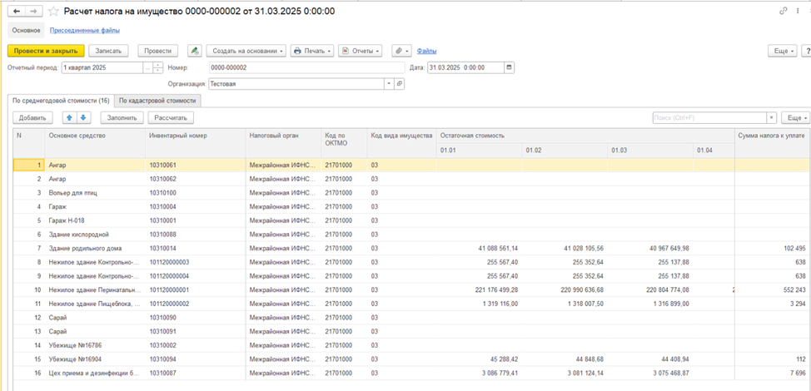Click the 1 316 899,00 cost cell
The height and width of the screenshot is (391, 811).
point(650,304)
